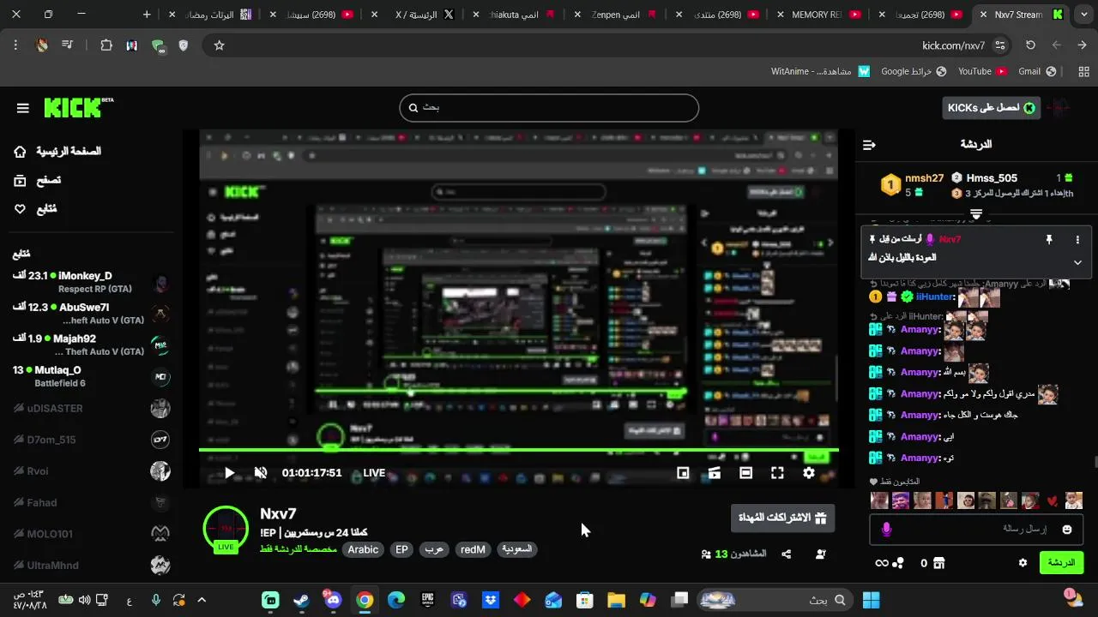Jump to LIVE in the player
The width and height of the screenshot is (1098, 617).
coord(374,473)
